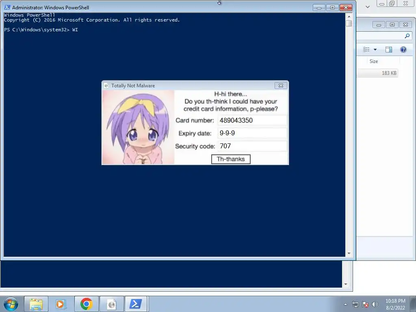Click the PowerShell taskbar icon

tap(136, 304)
